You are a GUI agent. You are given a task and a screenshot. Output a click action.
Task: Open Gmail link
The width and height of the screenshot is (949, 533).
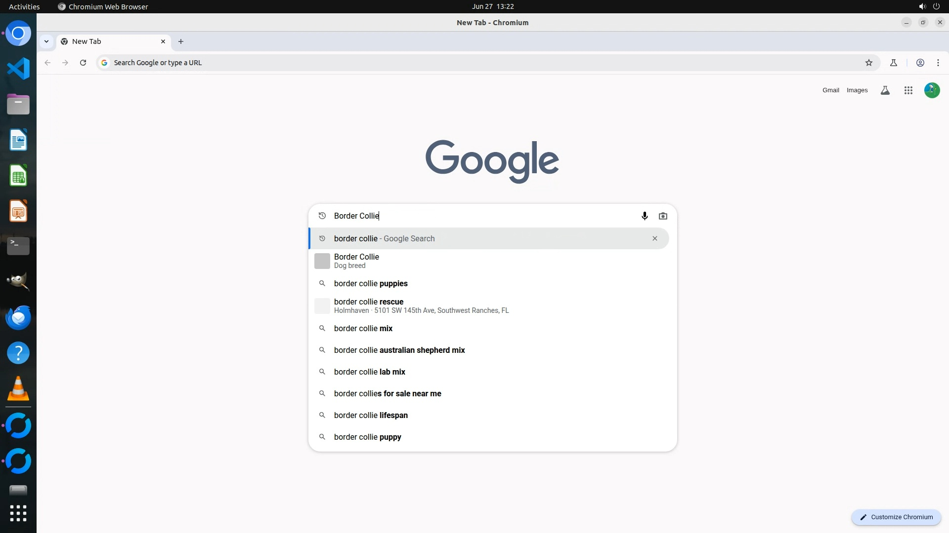coord(830,90)
